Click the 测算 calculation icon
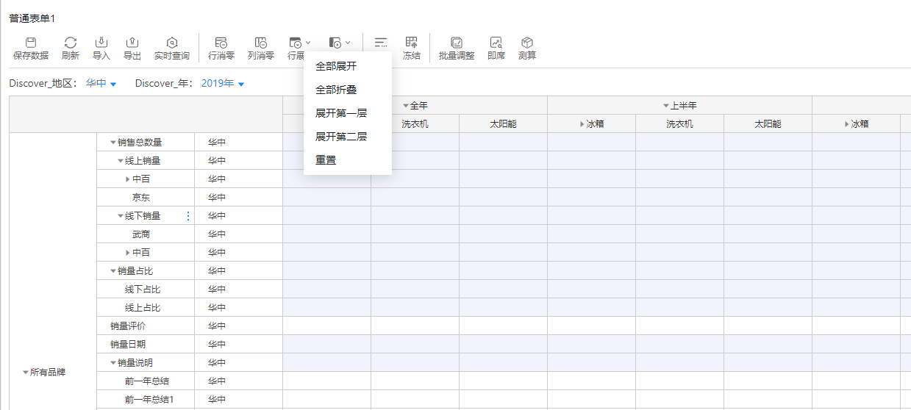 (527, 43)
